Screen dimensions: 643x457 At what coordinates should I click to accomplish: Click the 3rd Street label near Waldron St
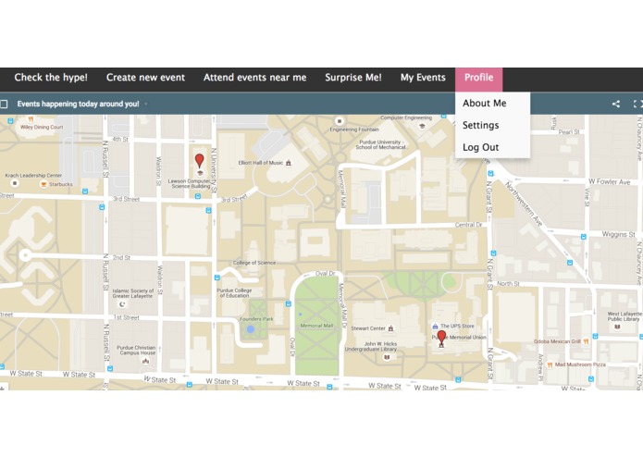coord(127,199)
